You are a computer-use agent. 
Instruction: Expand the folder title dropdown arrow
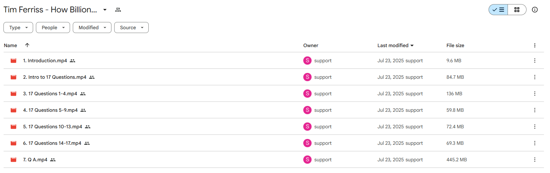pyautogui.click(x=105, y=10)
